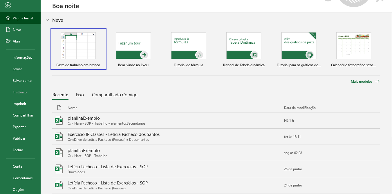Select the Tutorial de Tabela dinâmica thumbnail
This screenshot has height=194, width=392.
point(243,46)
